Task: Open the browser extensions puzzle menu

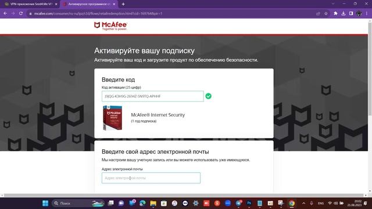Action: (x=335, y=13)
